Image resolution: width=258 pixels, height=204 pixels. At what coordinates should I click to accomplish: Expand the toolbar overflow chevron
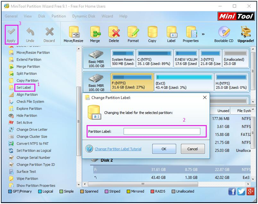point(203,34)
